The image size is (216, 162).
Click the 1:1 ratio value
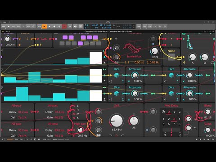pos(127,63)
